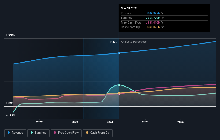Click the US$1.075b cash from op value
The image size is (220, 140).
tap(152, 27)
